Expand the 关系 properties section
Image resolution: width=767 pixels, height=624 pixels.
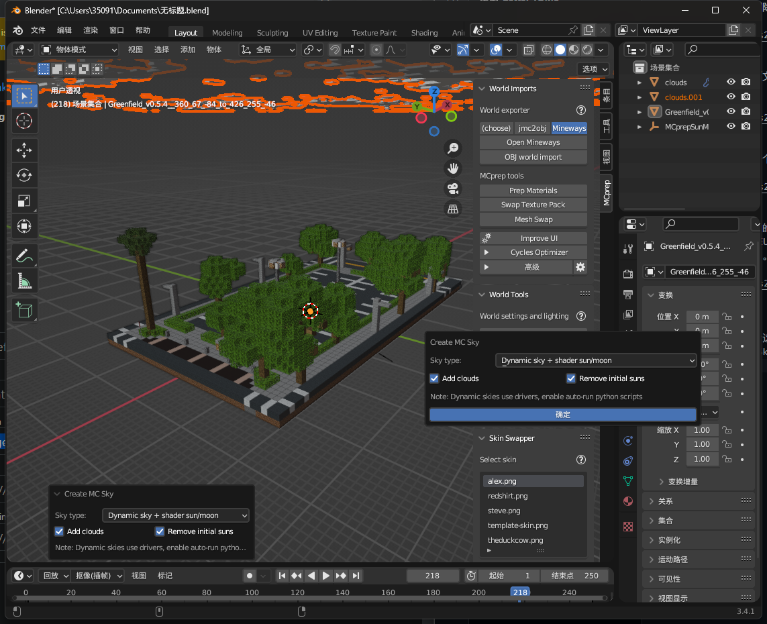[x=652, y=501]
